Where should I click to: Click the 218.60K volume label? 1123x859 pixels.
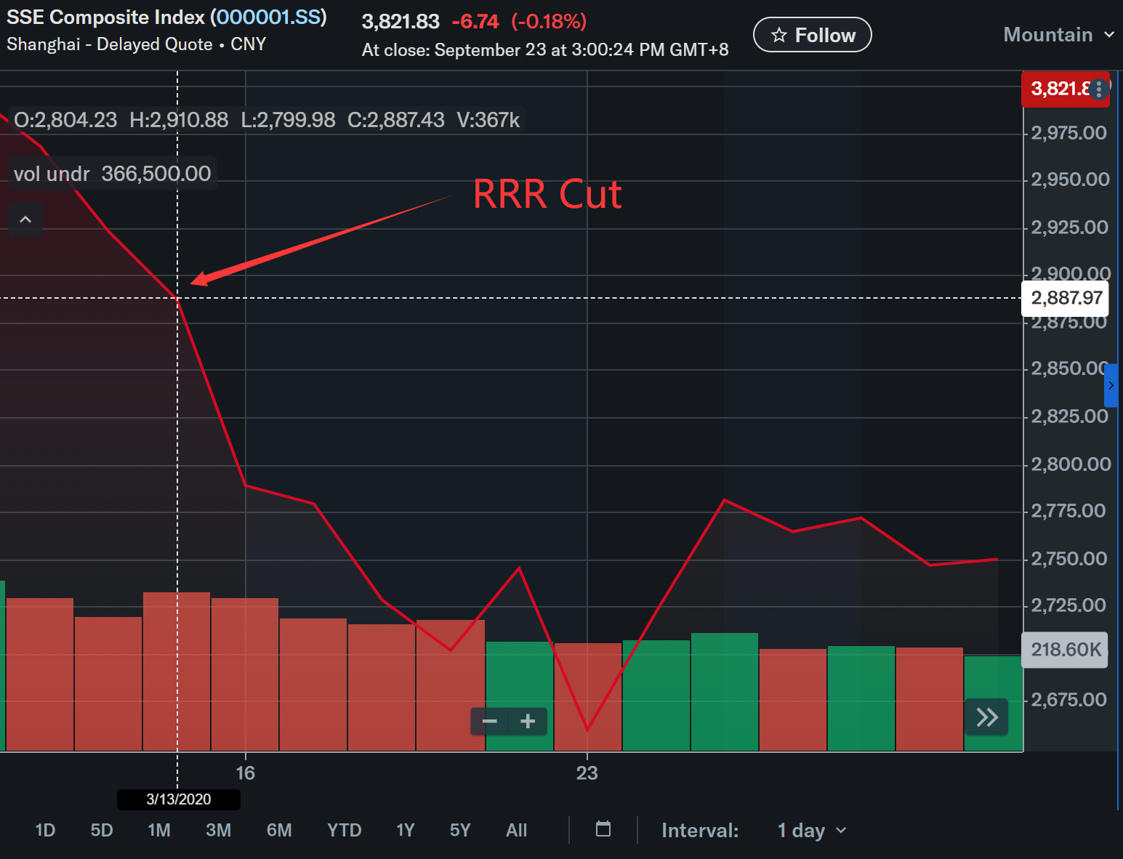[1066, 649]
